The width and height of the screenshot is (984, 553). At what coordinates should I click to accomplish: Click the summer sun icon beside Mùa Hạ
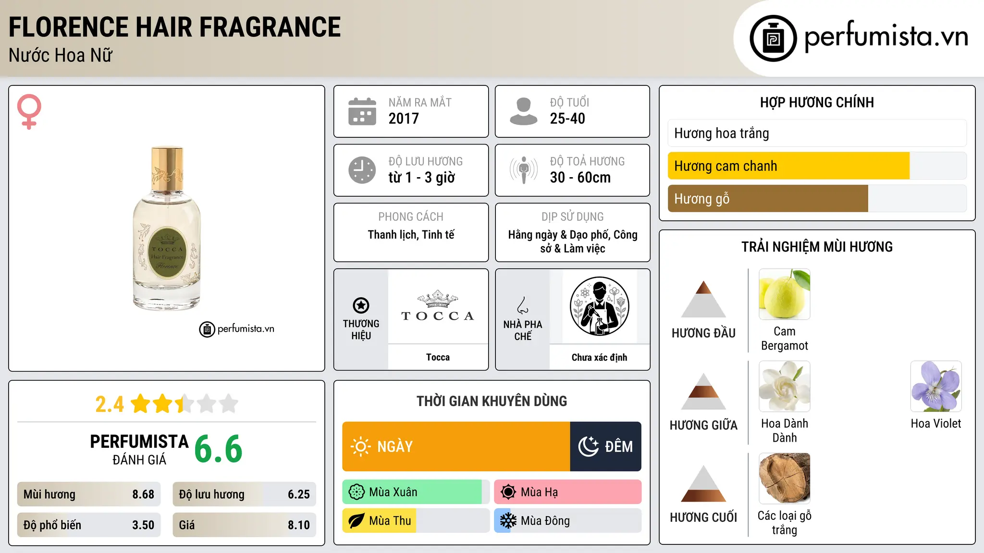pos(508,492)
